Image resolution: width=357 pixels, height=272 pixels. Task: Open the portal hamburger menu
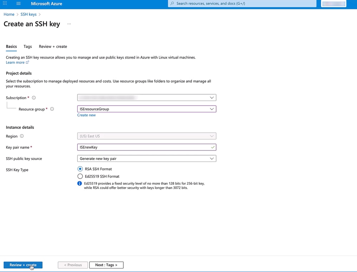coord(19,4)
